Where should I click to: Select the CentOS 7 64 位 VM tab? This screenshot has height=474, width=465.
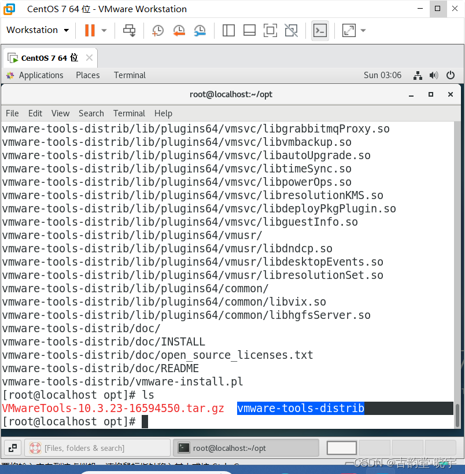tap(50, 58)
